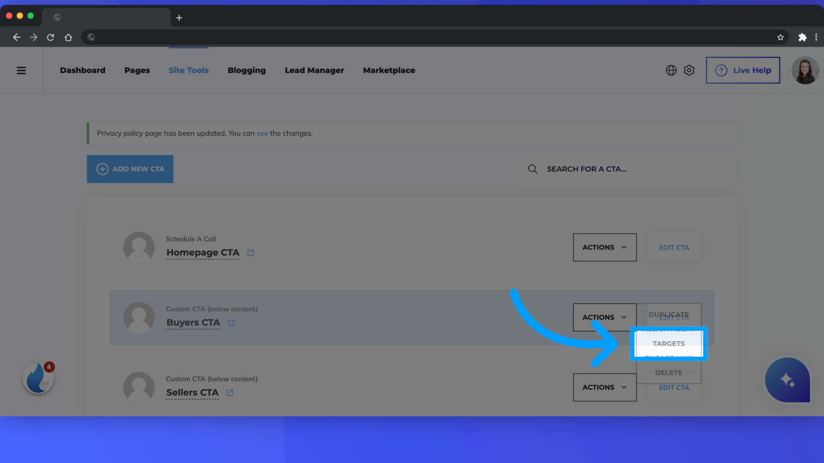The image size is (824, 463).
Task: Click the globe language icon
Action: 671,70
